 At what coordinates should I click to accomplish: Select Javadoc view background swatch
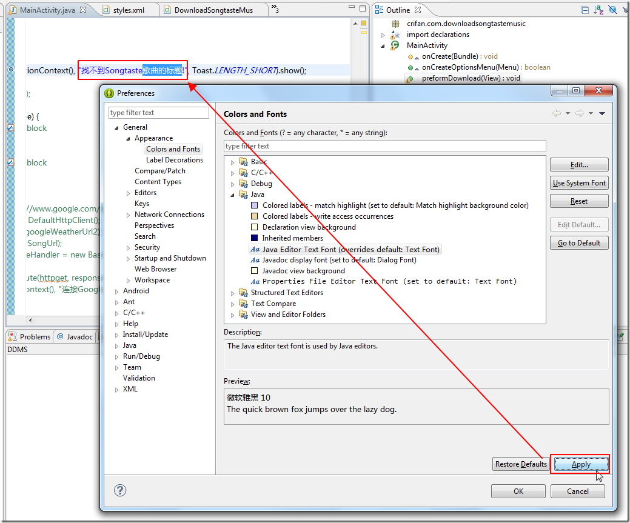254,271
